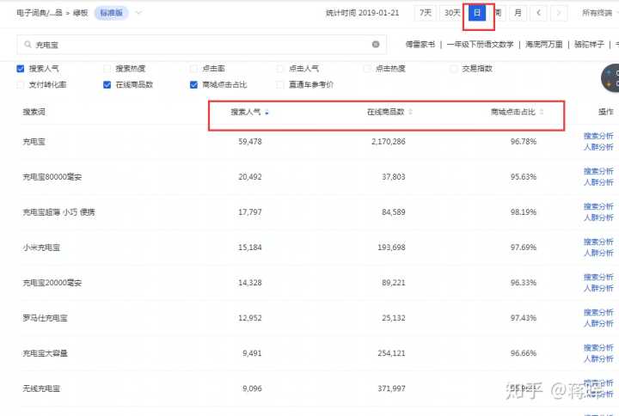This screenshot has height=416, width=619.
Task: Go to next date with right arrow
Action: [560, 13]
